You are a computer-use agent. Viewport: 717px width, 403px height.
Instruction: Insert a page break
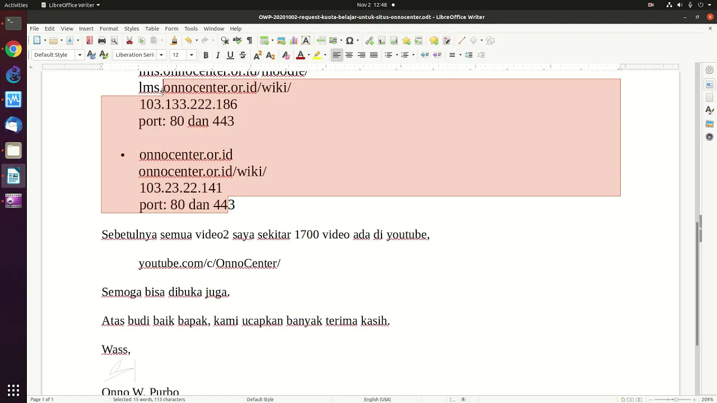click(321, 40)
